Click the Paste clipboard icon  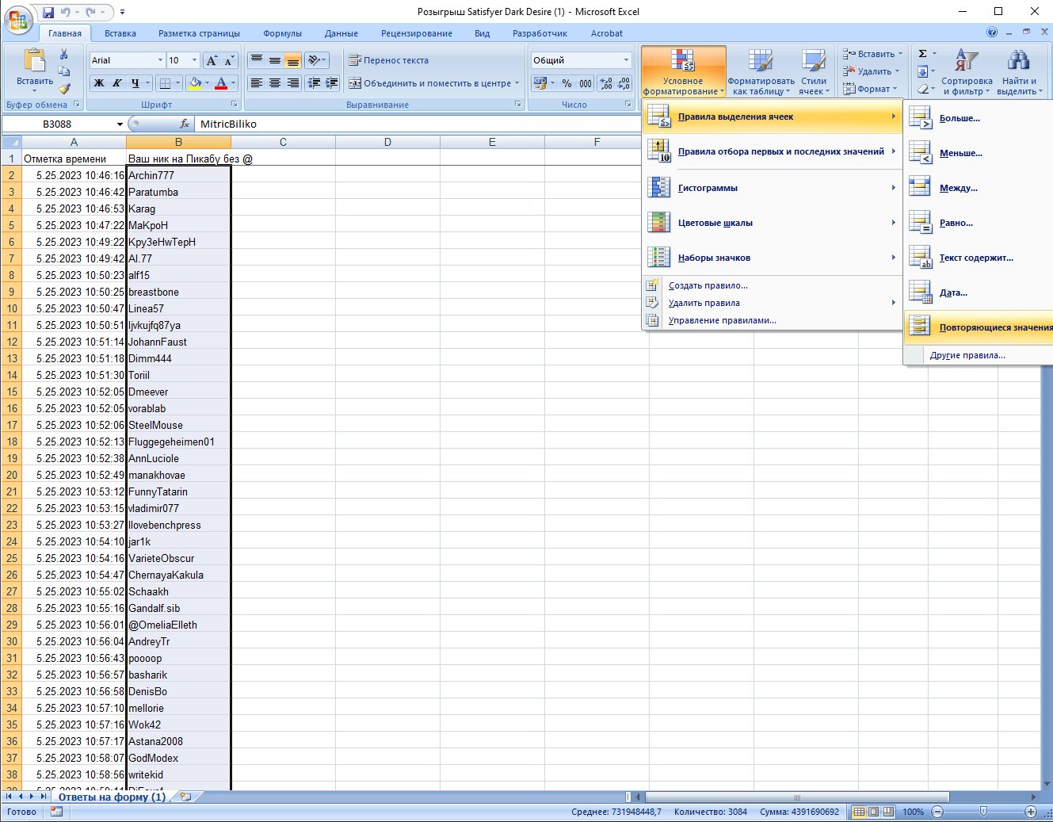coord(34,62)
